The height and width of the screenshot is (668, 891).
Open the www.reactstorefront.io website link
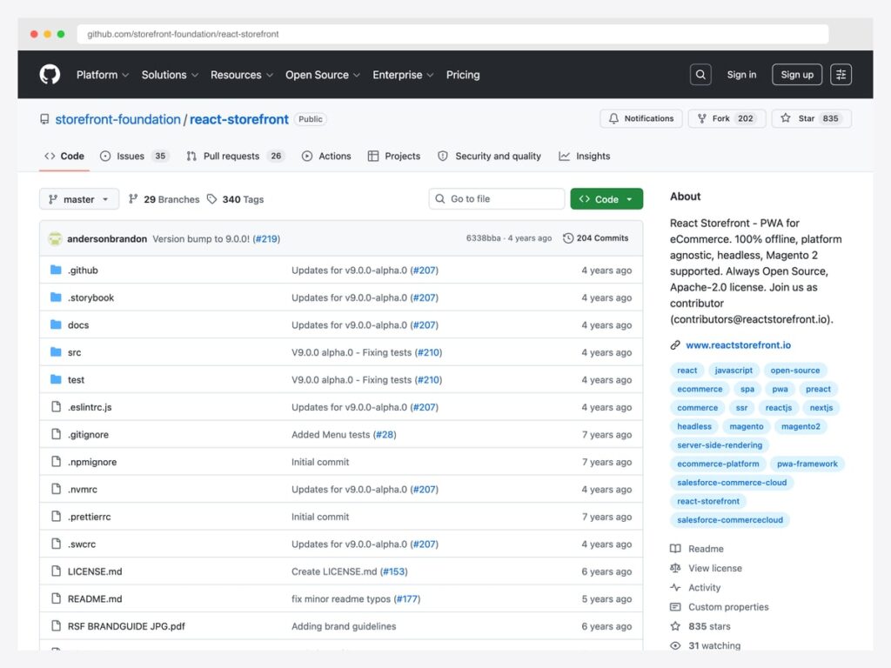pos(738,344)
